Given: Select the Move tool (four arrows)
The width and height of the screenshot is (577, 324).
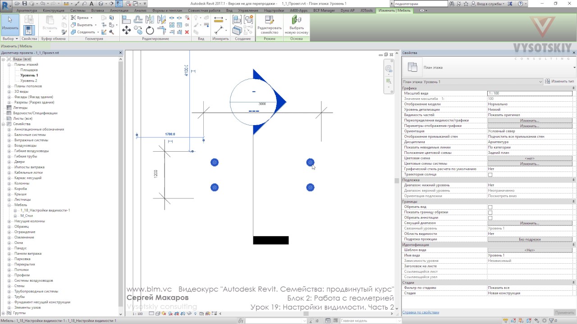Looking at the screenshot, I should (x=126, y=30).
